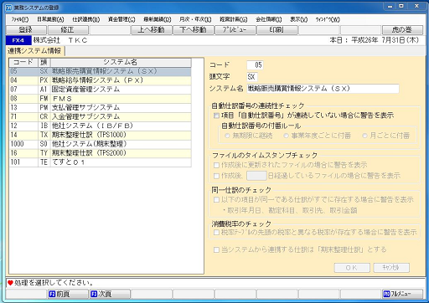Click the コード input field
The height and width of the screenshot is (303, 429).
[255, 65]
